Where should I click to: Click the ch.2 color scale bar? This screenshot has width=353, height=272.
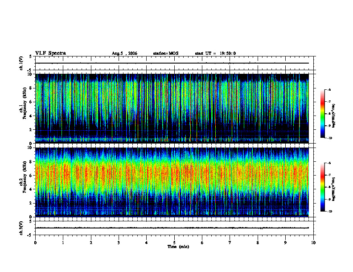323,187
